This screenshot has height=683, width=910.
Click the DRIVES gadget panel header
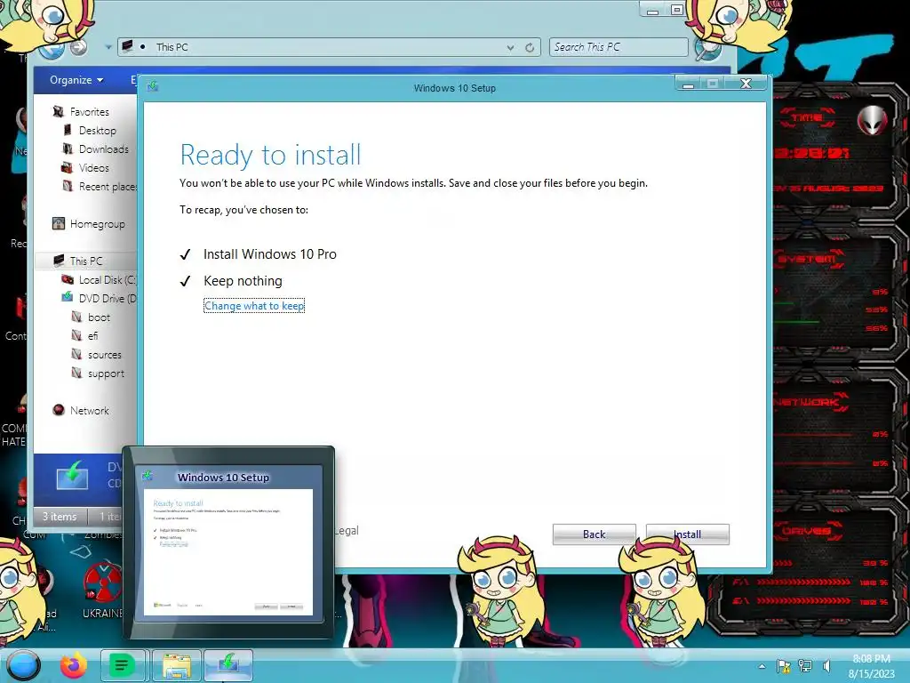coord(807,531)
